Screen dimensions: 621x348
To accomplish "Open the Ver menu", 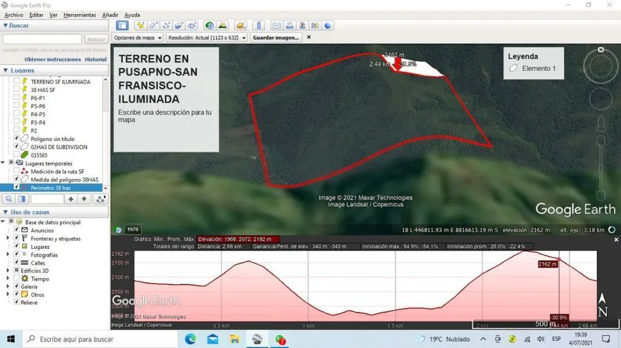I will (x=53, y=15).
